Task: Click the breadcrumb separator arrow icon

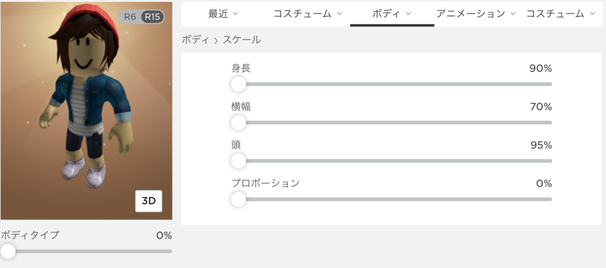Action: 215,40
